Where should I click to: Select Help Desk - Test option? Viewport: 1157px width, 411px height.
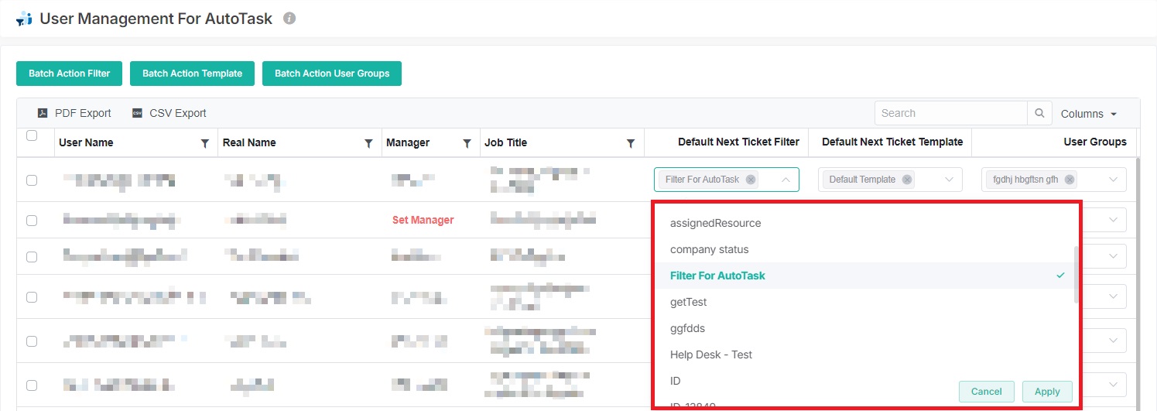[865, 354]
